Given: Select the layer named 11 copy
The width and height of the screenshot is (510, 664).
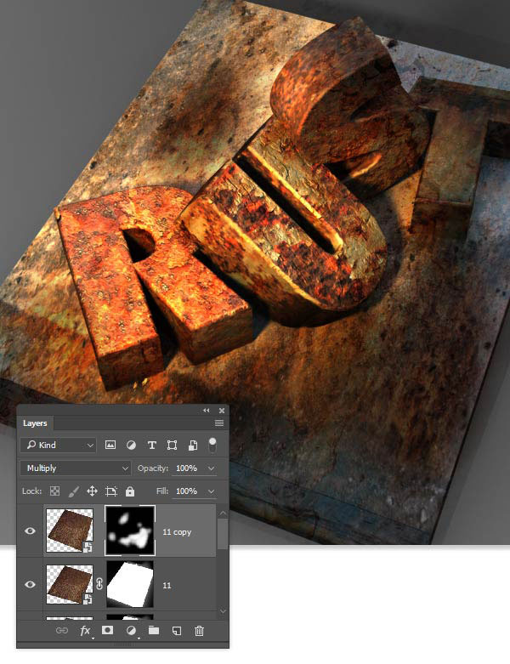Looking at the screenshot, I should point(177,532).
